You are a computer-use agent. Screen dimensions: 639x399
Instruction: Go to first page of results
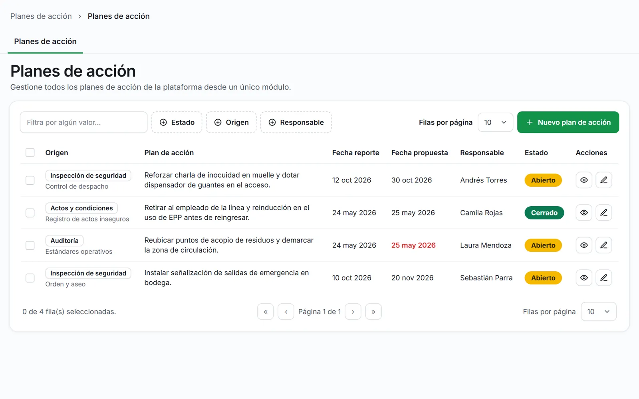(266, 312)
